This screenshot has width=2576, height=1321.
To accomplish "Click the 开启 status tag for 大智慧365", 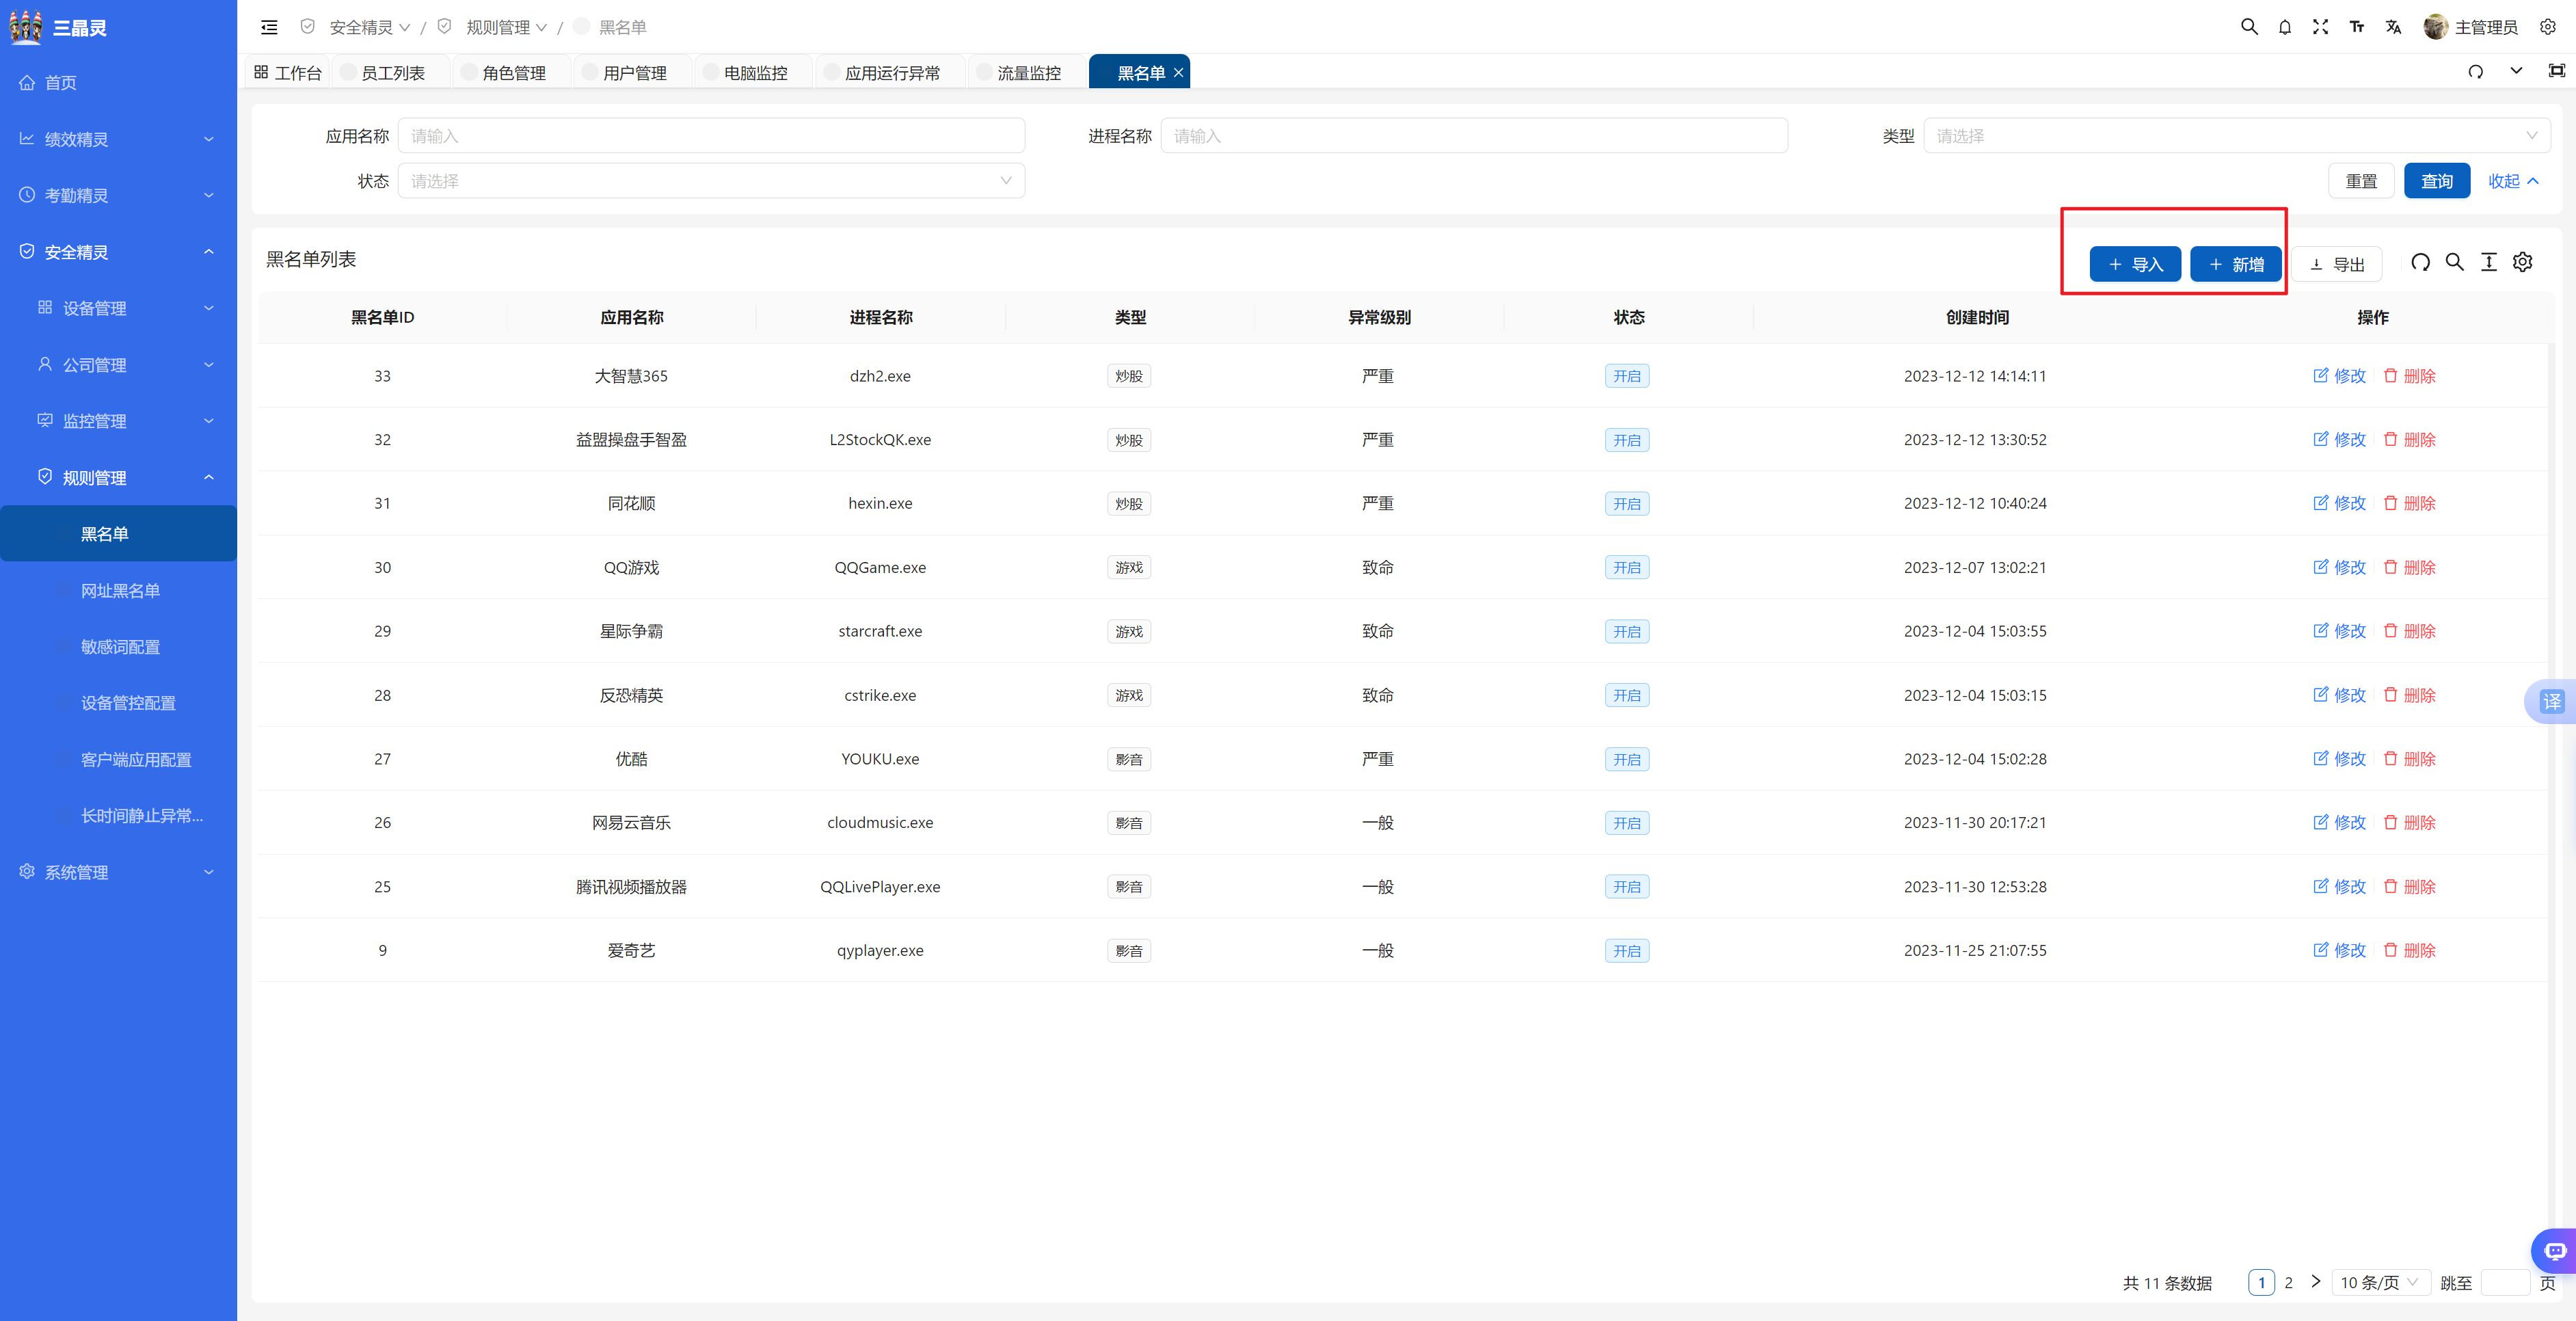I will point(1627,376).
